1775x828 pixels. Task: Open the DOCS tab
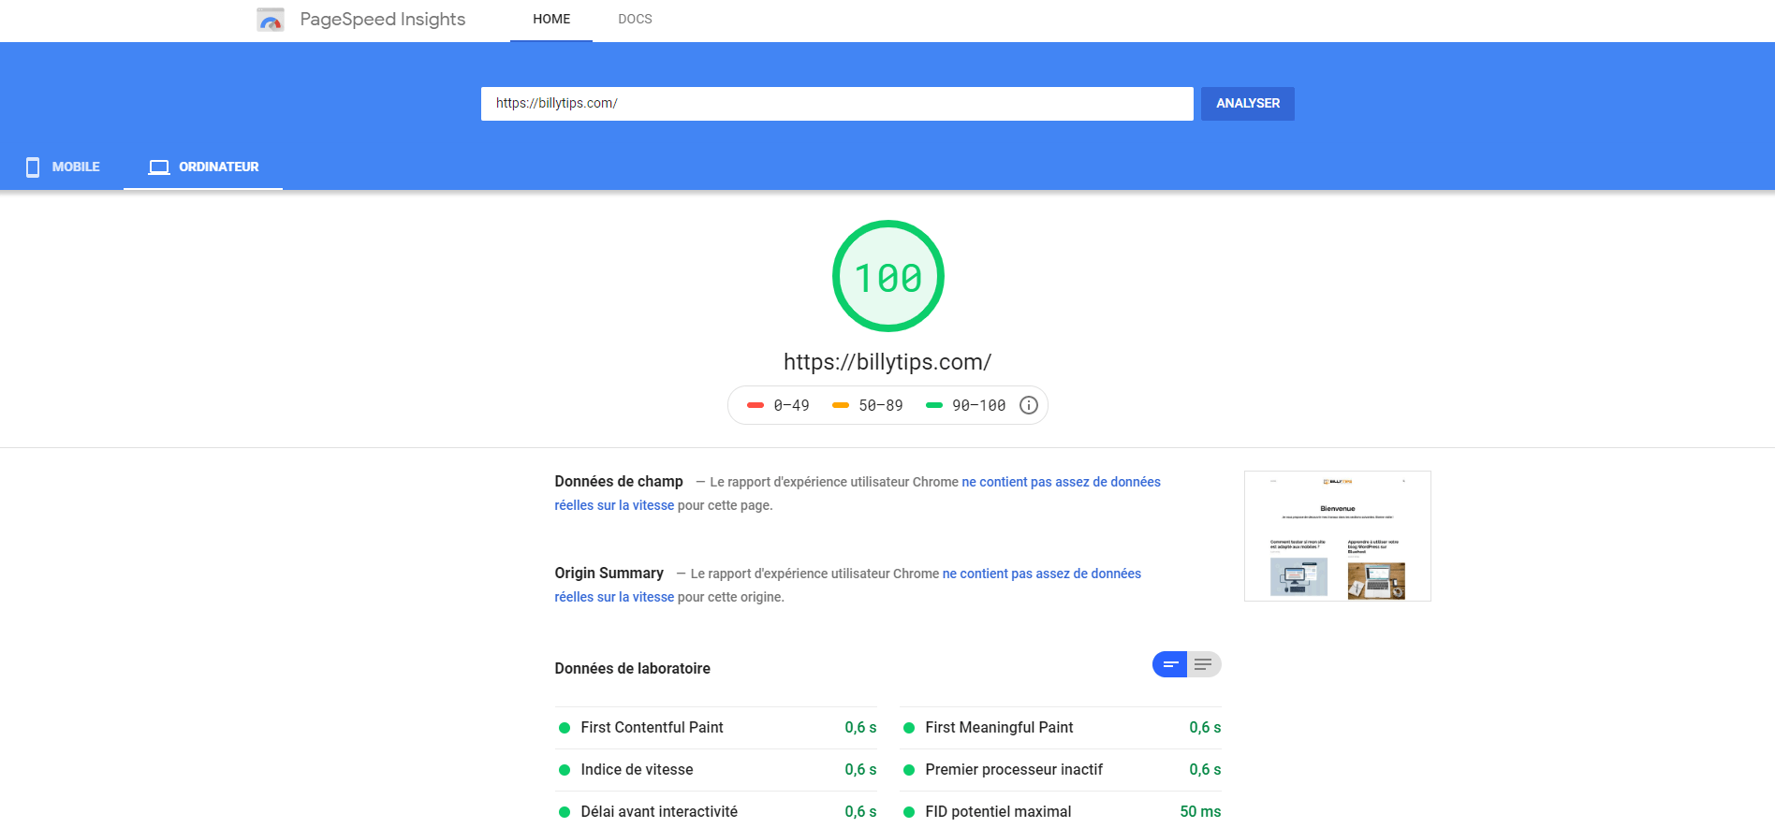635,20
